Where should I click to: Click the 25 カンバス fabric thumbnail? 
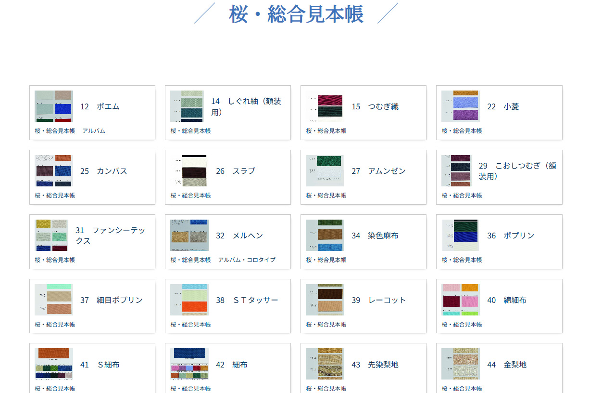coord(54,170)
